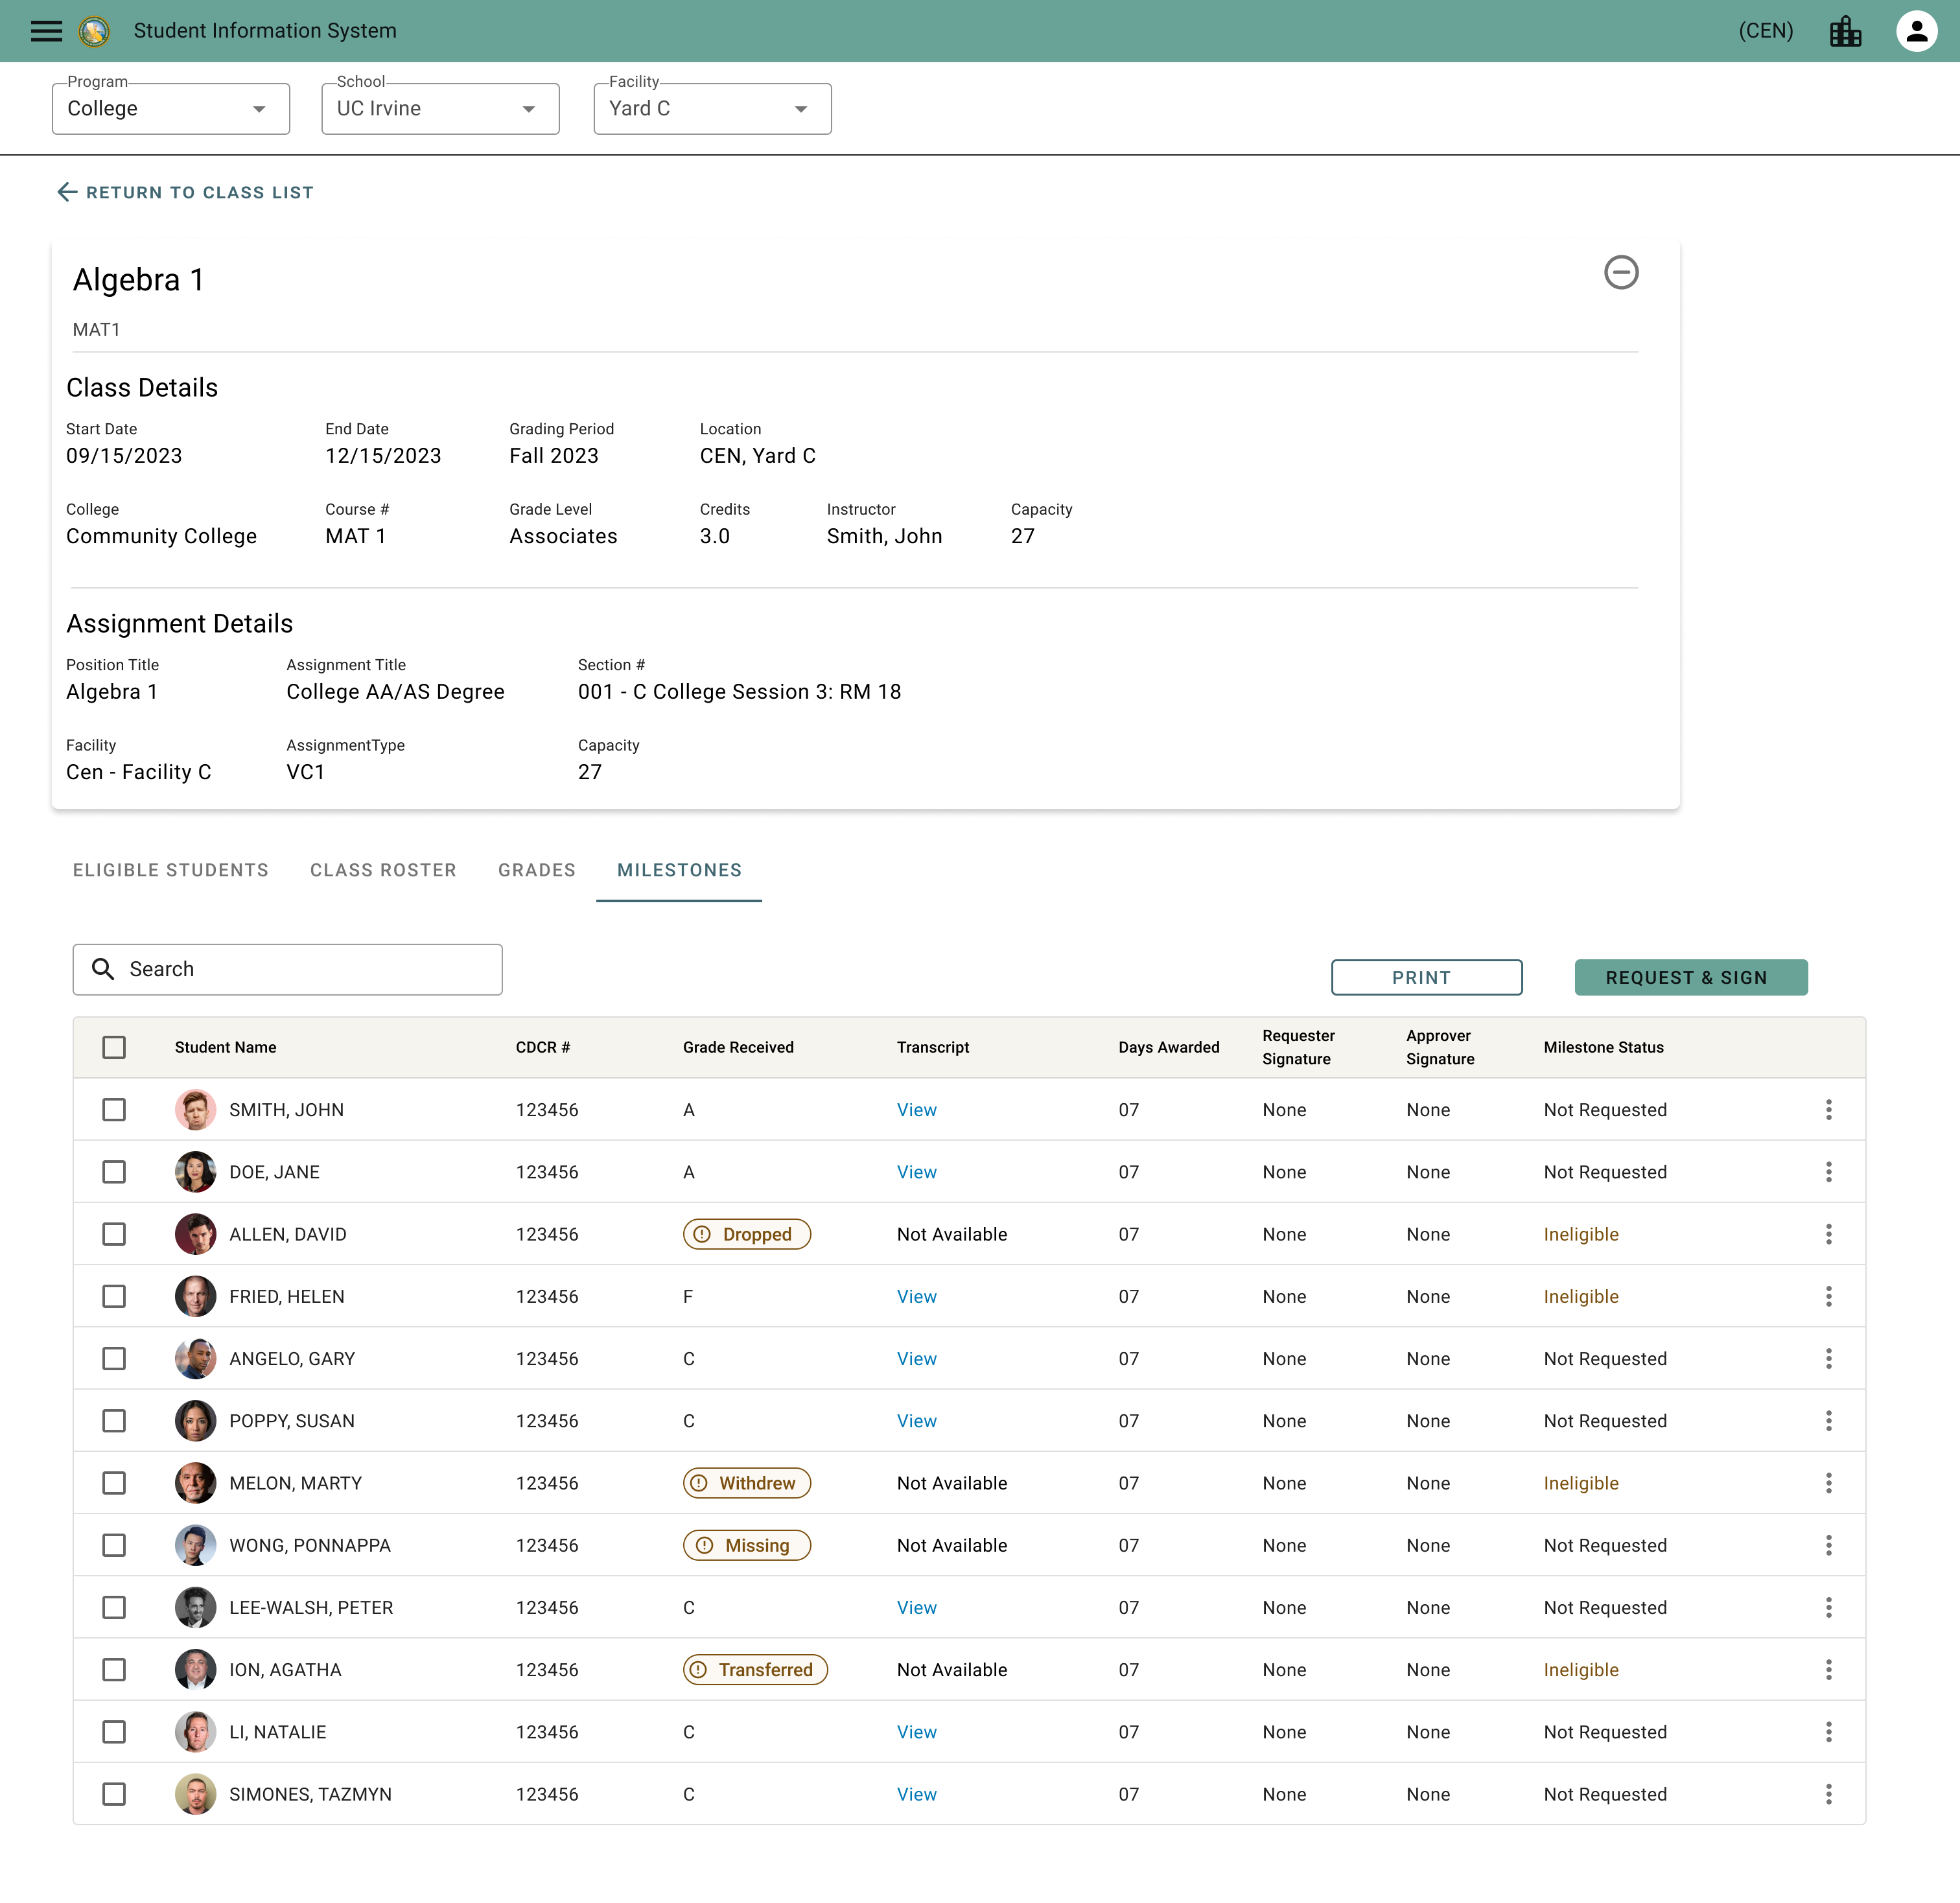This screenshot has height=1903, width=1960.
Task: Open the hamburger navigation menu
Action: (46, 31)
